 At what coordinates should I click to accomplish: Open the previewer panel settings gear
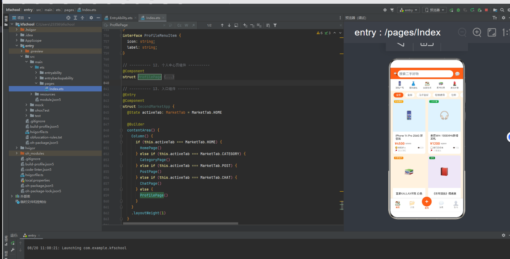pyautogui.click(x=503, y=18)
